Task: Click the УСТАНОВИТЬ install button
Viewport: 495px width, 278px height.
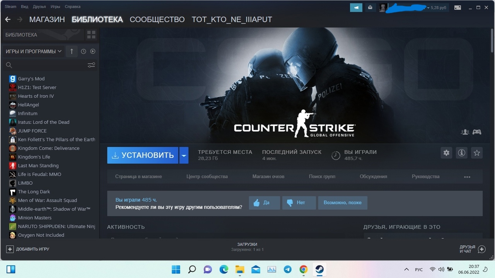Action: tap(143, 155)
